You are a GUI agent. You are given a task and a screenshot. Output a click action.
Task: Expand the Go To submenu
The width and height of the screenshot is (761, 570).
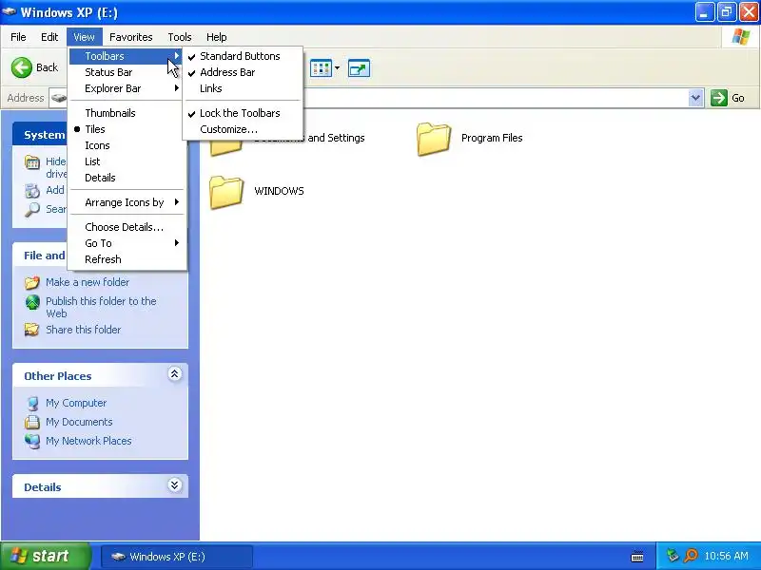[x=127, y=243]
